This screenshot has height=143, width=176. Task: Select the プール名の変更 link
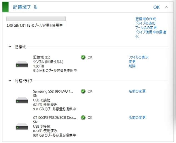coord(146,27)
